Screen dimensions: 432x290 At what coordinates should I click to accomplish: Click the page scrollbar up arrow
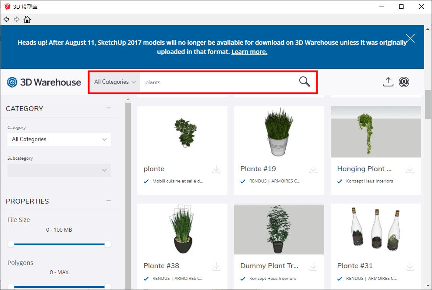coord(428,29)
